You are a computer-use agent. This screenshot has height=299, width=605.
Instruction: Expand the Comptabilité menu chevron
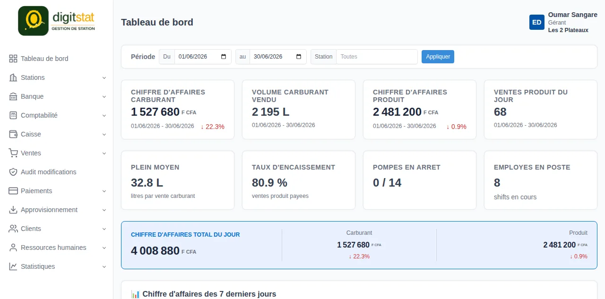[x=104, y=115]
